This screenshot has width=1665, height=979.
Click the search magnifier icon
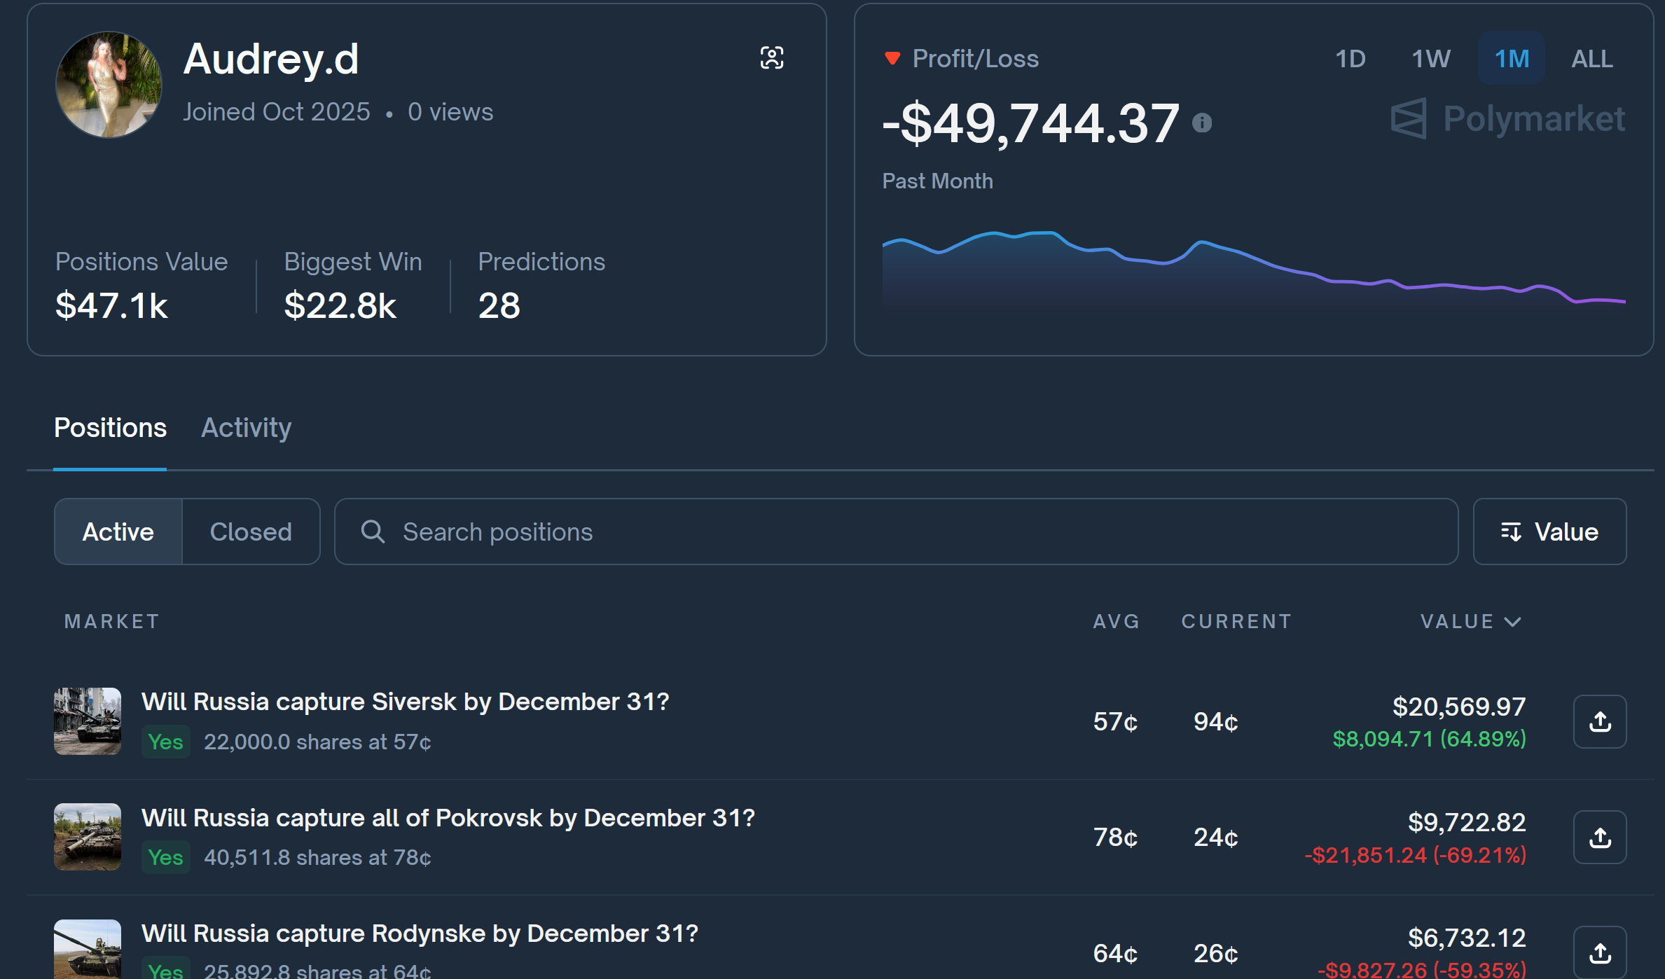click(x=373, y=532)
